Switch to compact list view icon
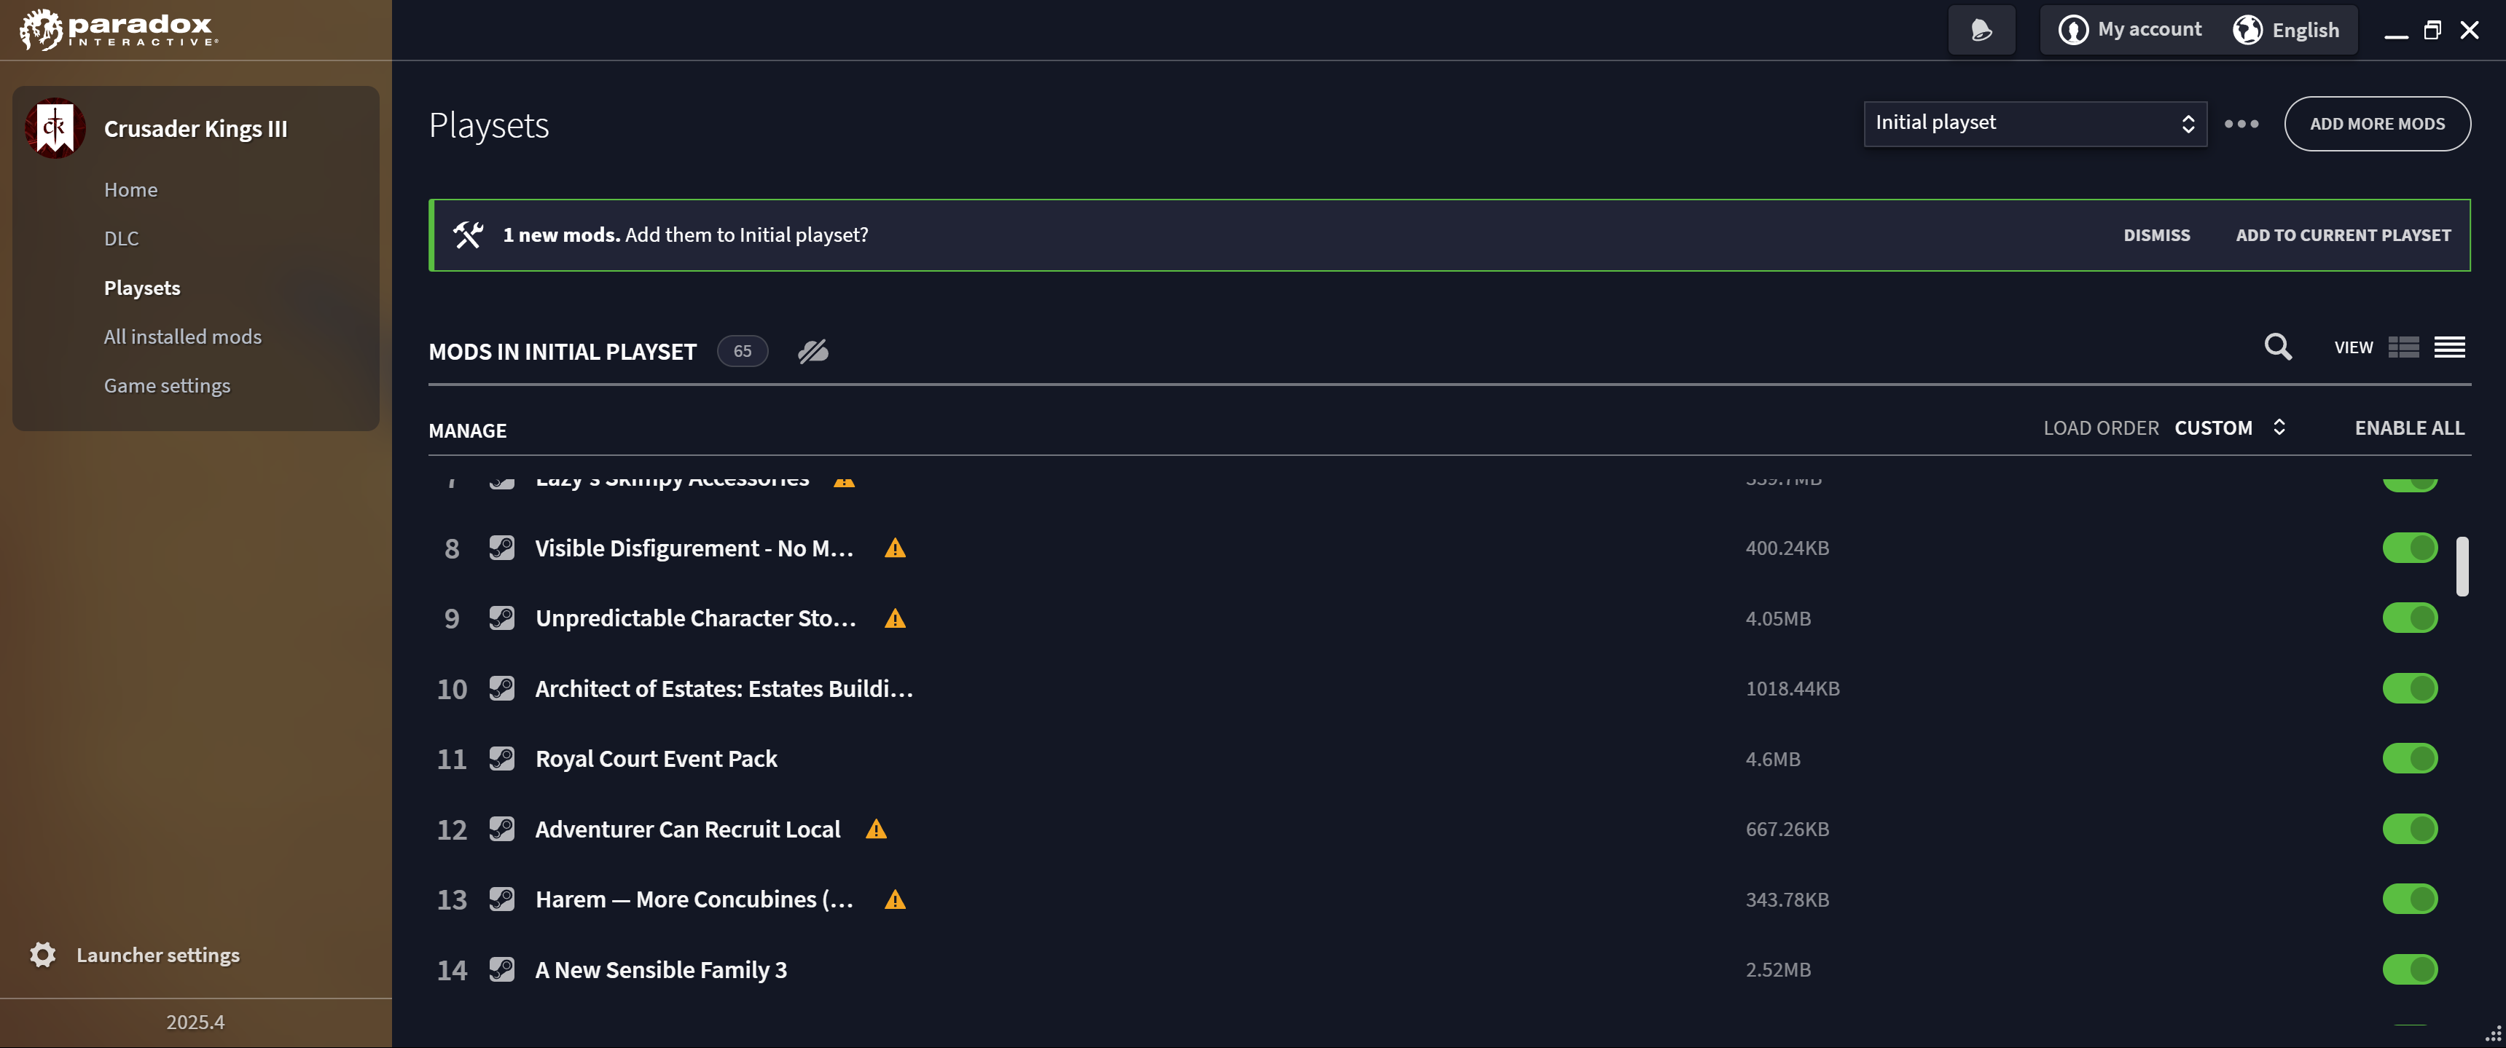The width and height of the screenshot is (2506, 1048). [x=2450, y=347]
